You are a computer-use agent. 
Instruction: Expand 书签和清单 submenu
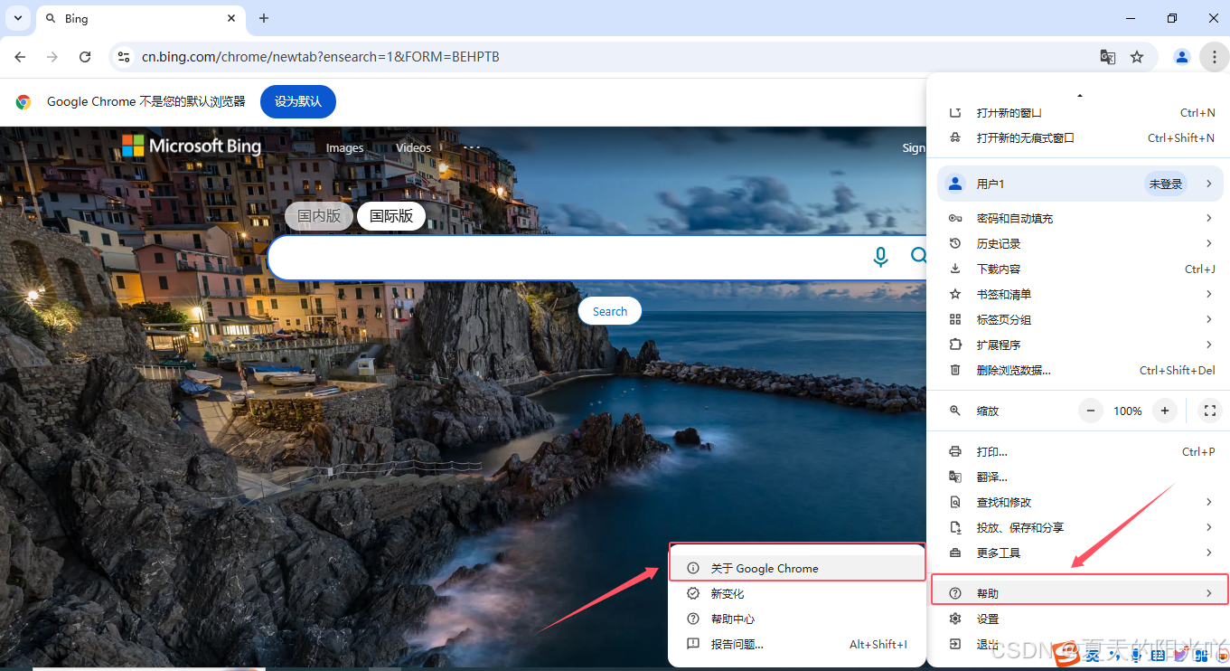(x=1078, y=294)
